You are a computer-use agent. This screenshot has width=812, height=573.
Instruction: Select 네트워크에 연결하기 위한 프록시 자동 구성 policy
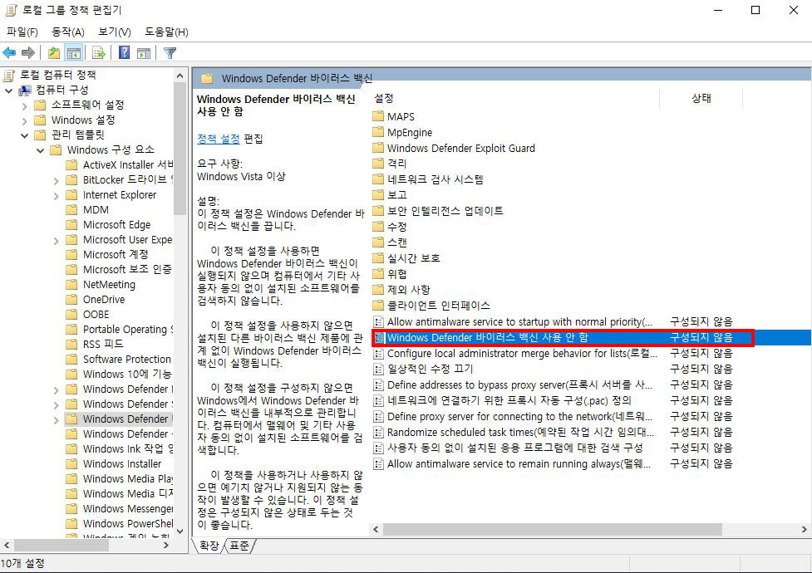point(552,400)
